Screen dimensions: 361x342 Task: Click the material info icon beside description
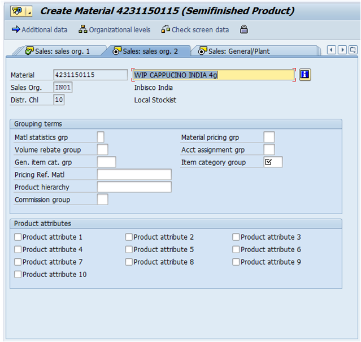pos(305,75)
